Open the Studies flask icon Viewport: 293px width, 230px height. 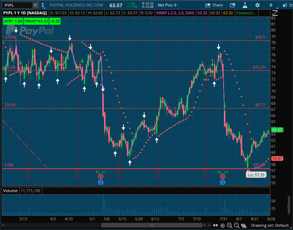245,5
